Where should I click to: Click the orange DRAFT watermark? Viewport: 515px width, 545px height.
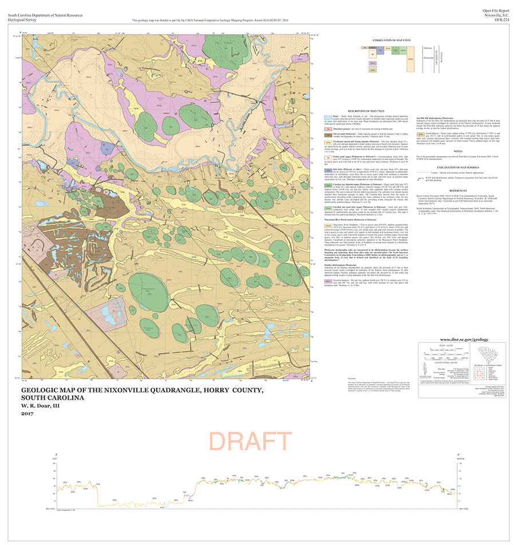[250, 441]
